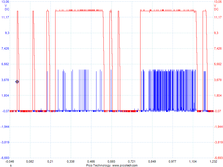
Task: Click the blue 13,05 top-of-scale value
Action: point(5,2)
